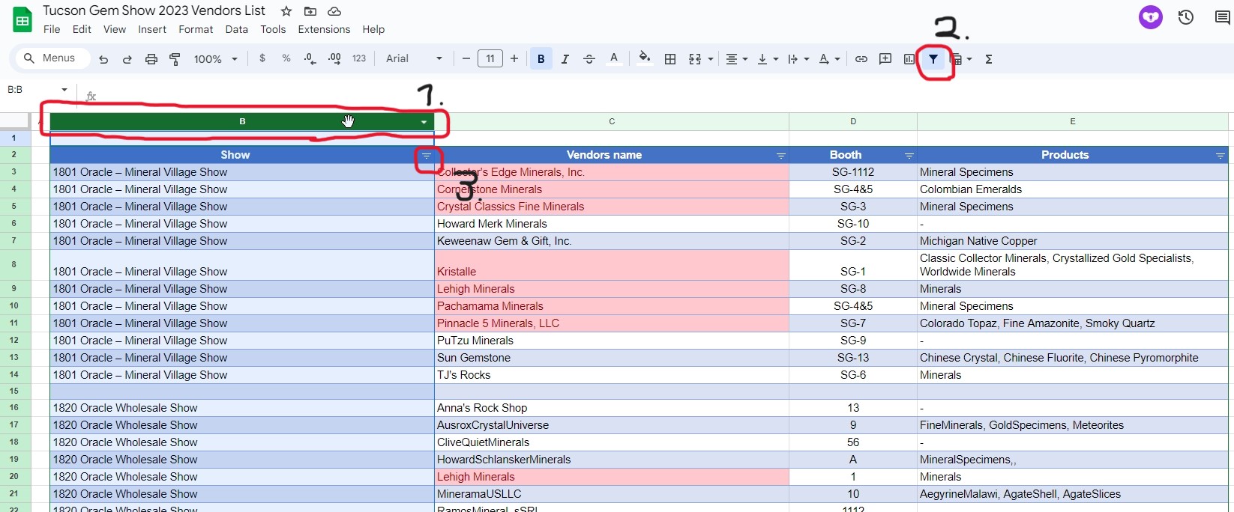The width and height of the screenshot is (1234, 512).
Task: Open the Borders tool
Action: tap(670, 59)
